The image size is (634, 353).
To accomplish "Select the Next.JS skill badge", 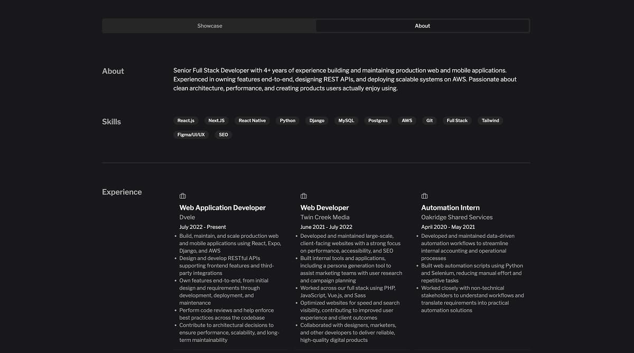I will coord(216,120).
